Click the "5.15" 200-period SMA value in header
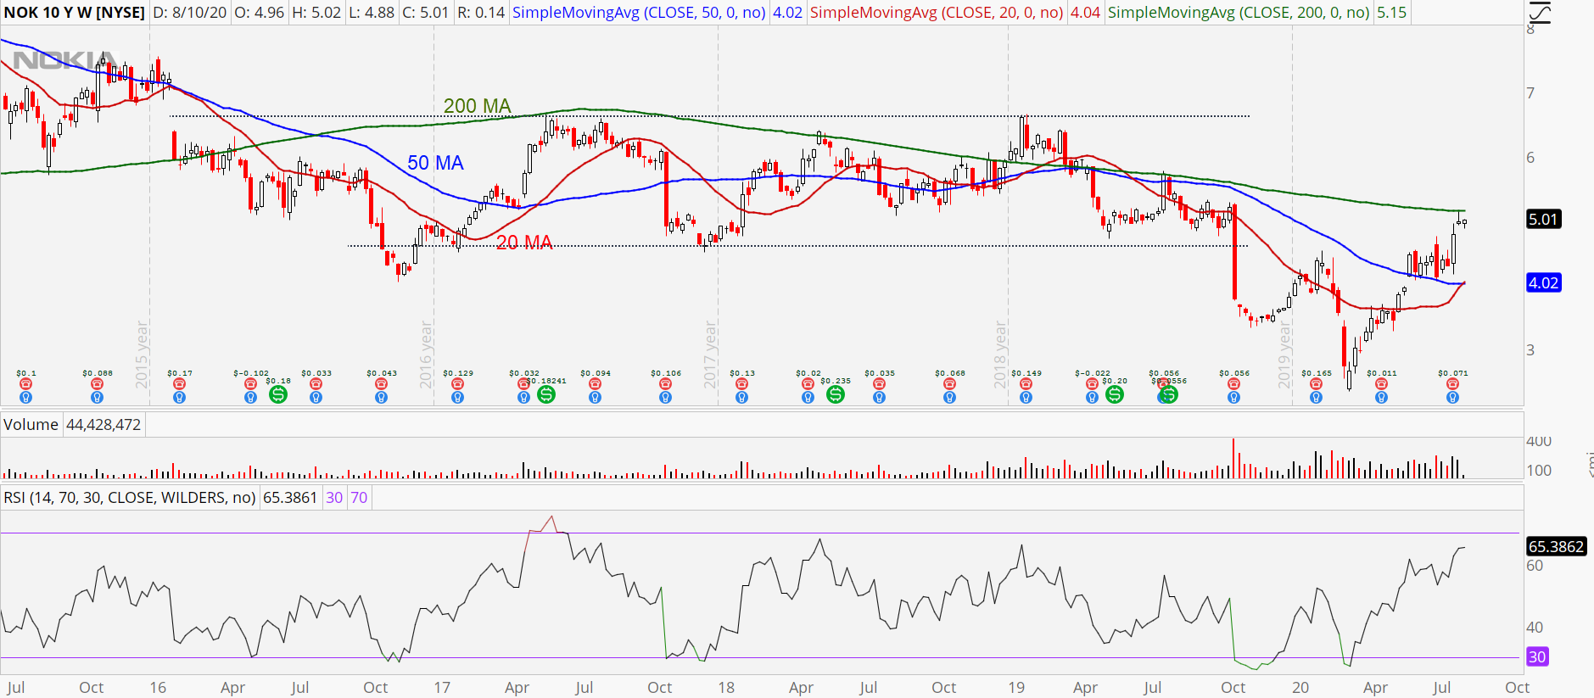Viewport: 1594px width, 698px height. (x=1391, y=13)
